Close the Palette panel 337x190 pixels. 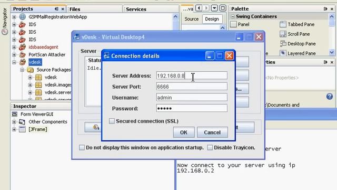pyautogui.click(x=332, y=9)
